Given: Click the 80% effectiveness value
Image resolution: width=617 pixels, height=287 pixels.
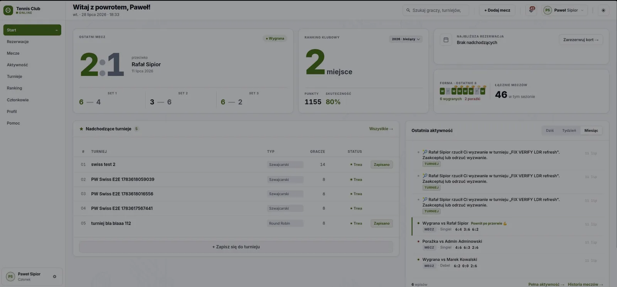Looking at the screenshot, I should (333, 102).
